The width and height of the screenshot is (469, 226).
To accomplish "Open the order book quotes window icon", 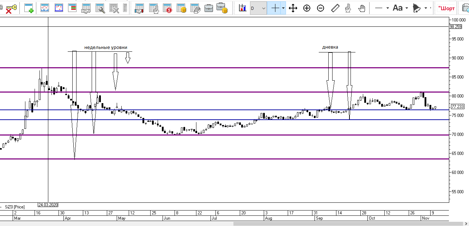I will pos(73,8).
